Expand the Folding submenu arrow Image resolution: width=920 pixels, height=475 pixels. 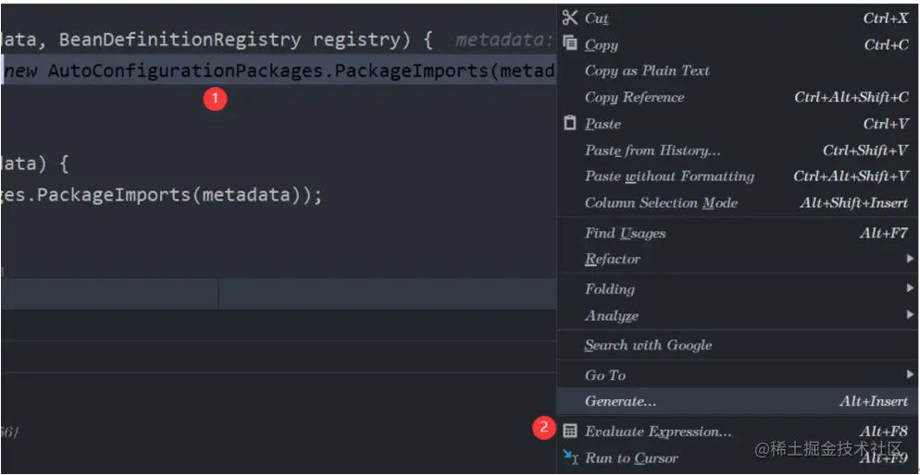click(x=910, y=288)
